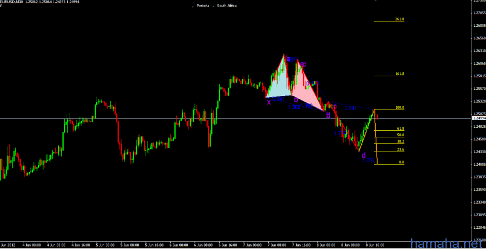This screenshot has width=486, height=249.
Task: Select the 23.6 Fibonacci level label
Action: (x=400, y=150)
